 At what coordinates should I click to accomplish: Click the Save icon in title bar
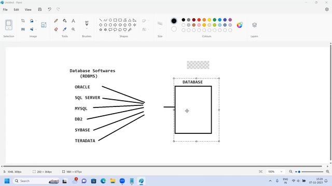pyautogui.click(x=40, y=9)
